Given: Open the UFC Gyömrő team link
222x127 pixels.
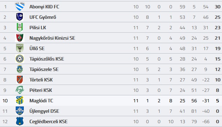Looking at the screenshot, I should 43,17.
